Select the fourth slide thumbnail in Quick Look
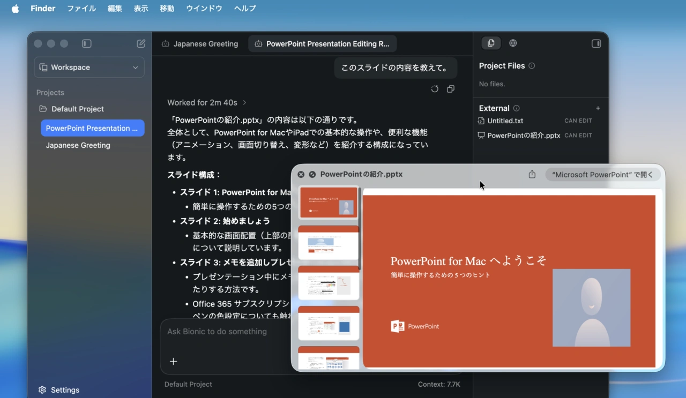Viewport: 686px width, 398px height. [329, 323]
